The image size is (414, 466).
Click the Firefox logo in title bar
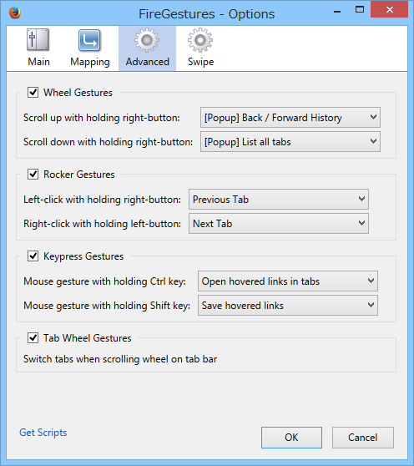click(x=15, y=13)
